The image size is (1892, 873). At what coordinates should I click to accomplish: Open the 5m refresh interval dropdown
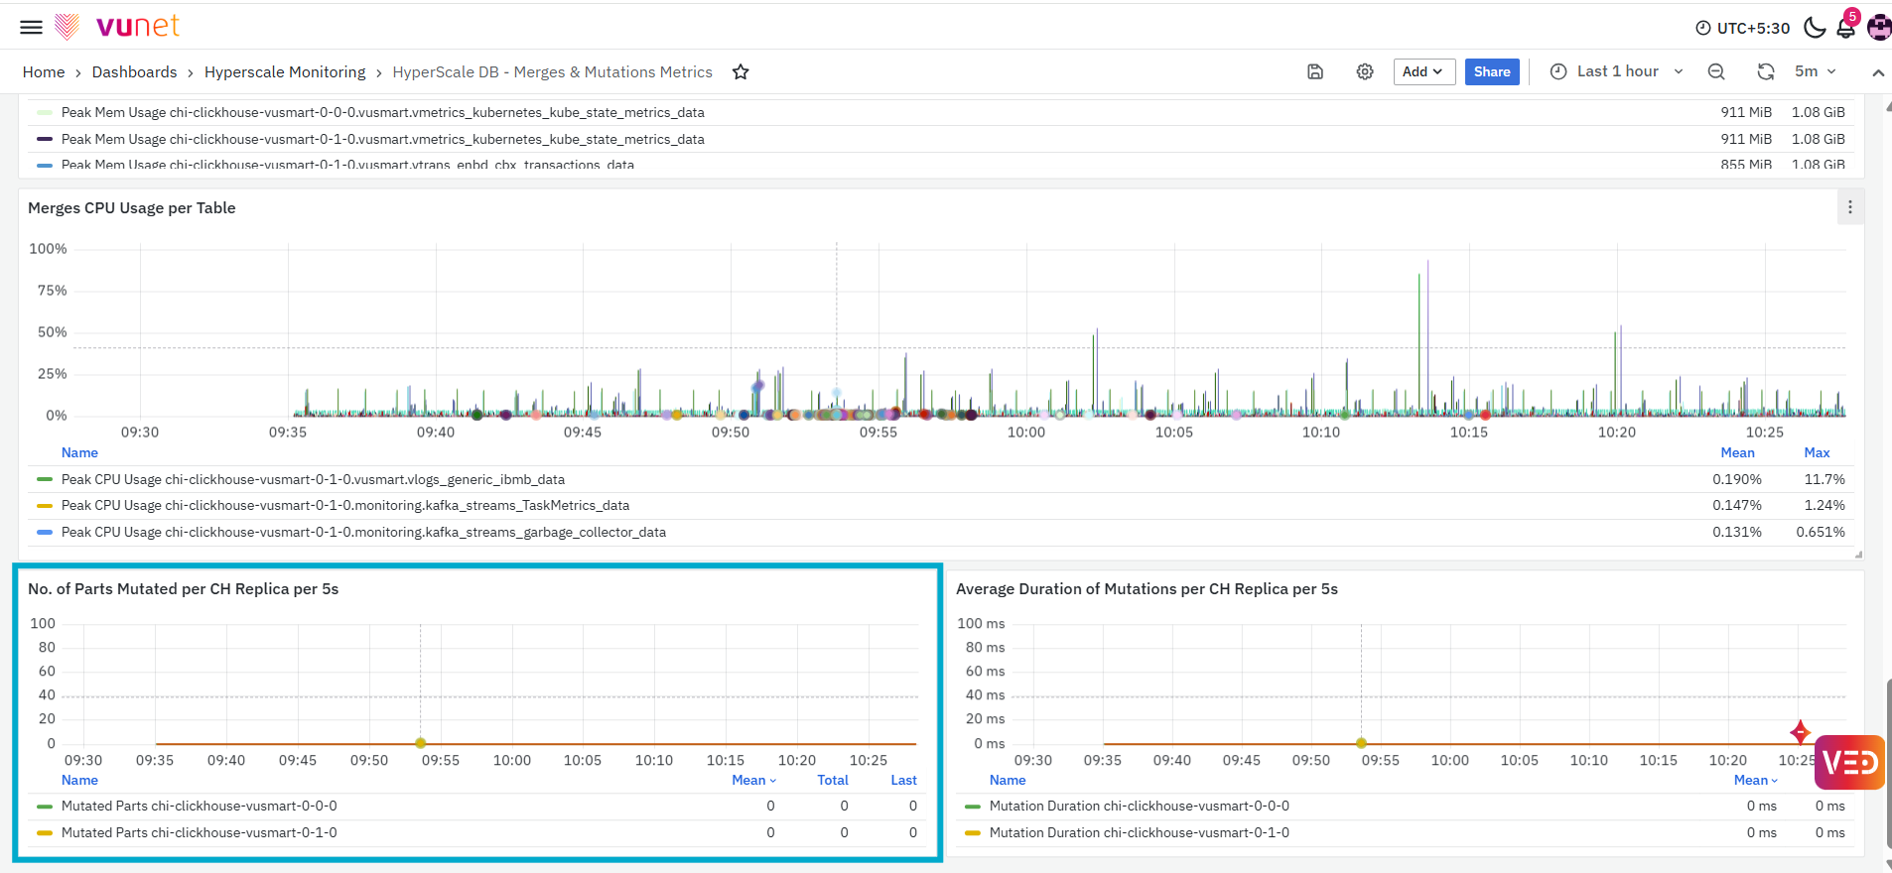[1816, 71]
